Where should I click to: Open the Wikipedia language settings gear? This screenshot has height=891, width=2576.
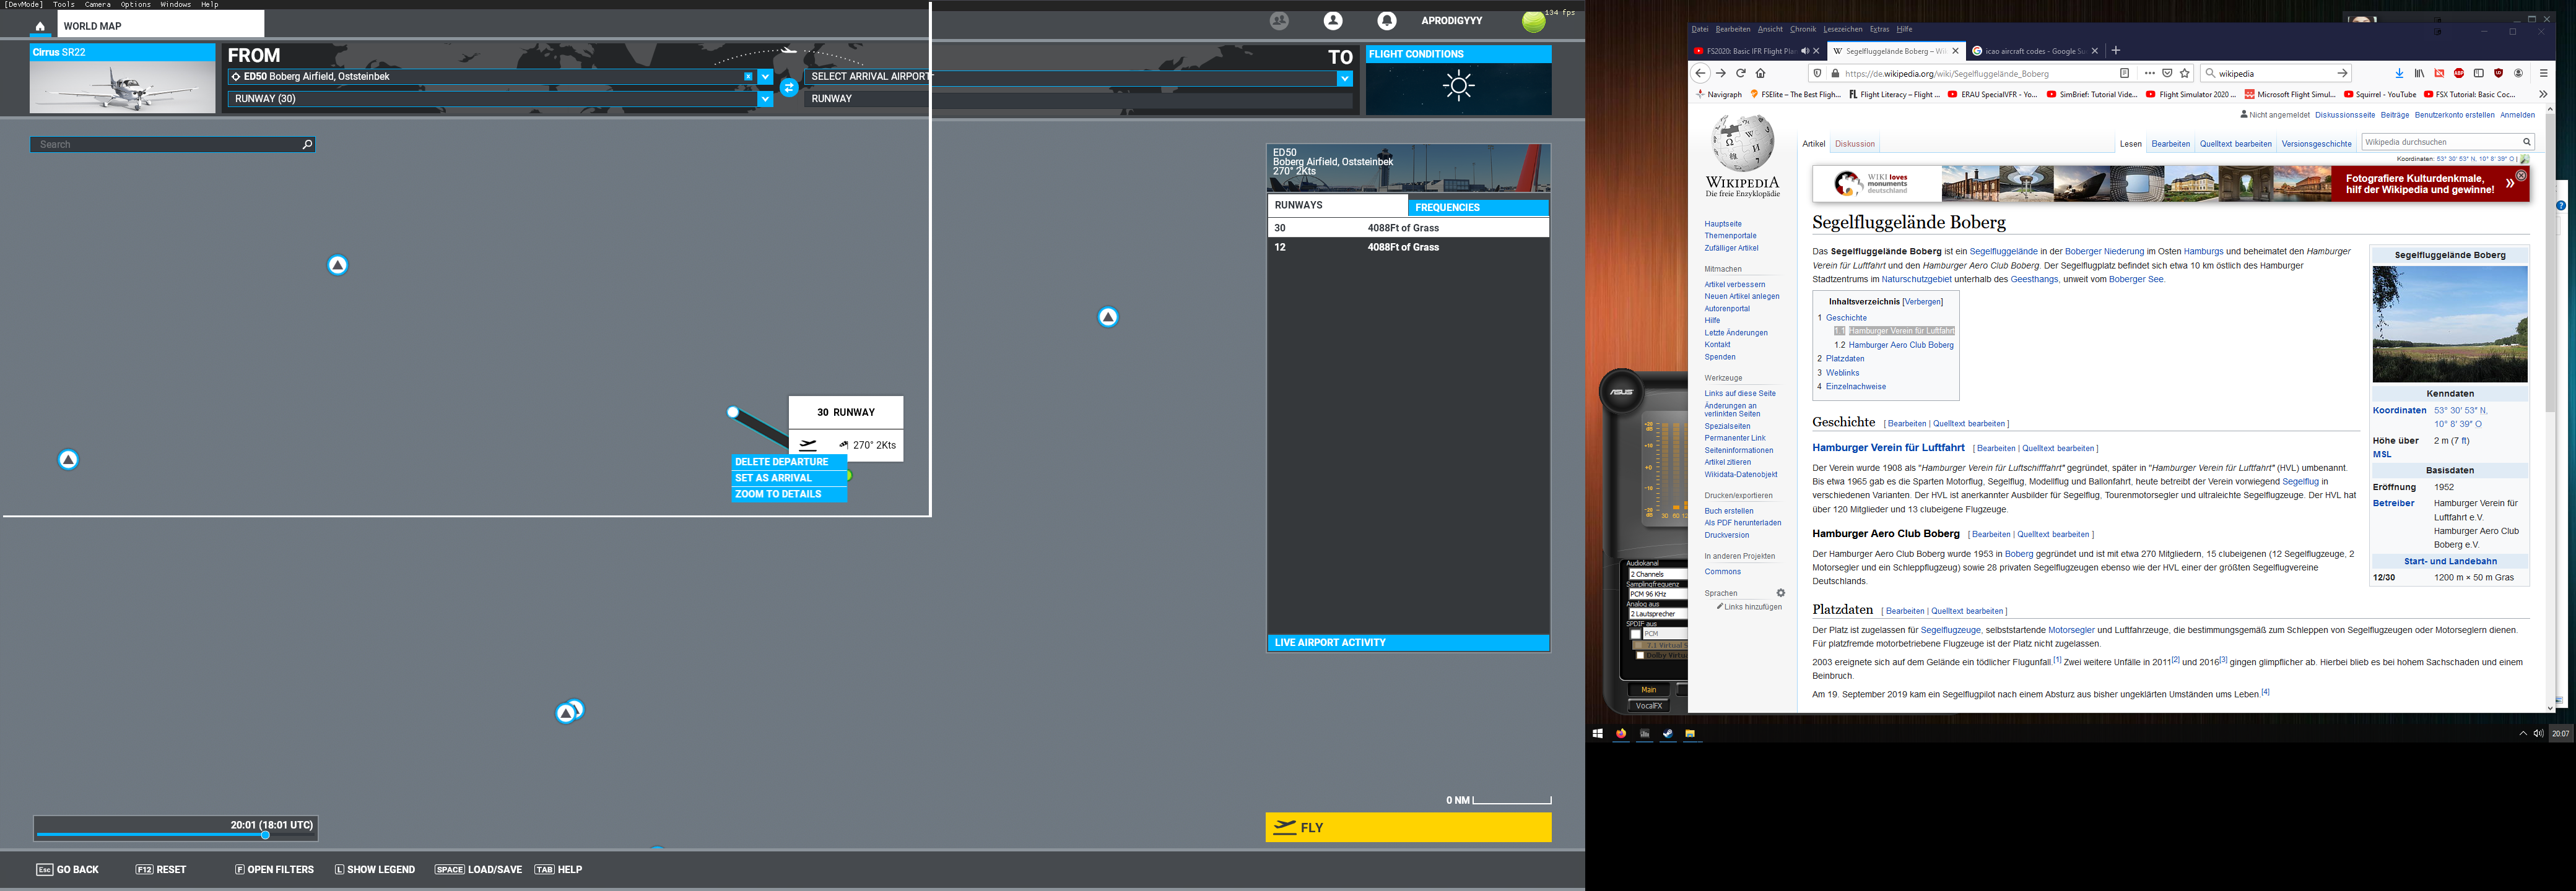pyautogui.click(x=1780, y=593)
